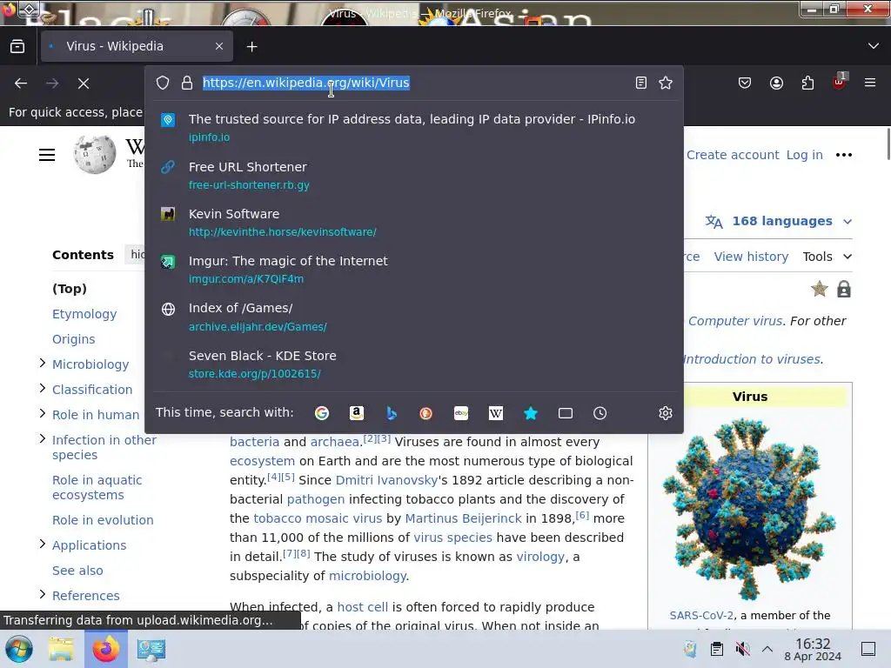Expand Classification contents section
The height and width of the screenshot is (668, 891).
click(42, 388)
